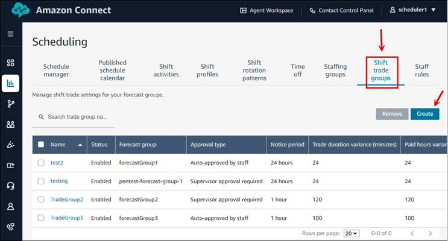Open the dashboard grid icon in sidebar
This screenshot has height=241, width=448.
[10, 63]
